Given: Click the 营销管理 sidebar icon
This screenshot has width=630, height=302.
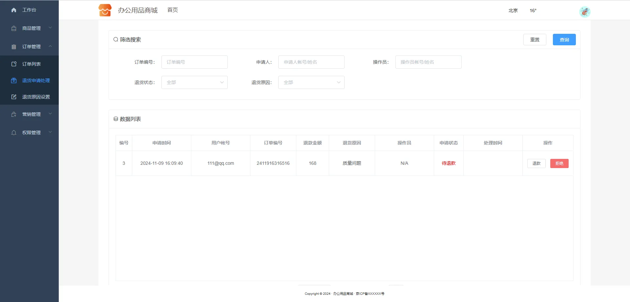Looking at the screenshot, I should [x=14, y=114].
